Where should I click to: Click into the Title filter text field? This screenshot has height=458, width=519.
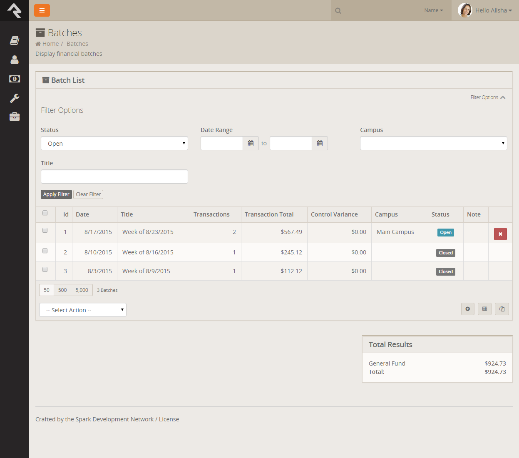click(114, 177)
